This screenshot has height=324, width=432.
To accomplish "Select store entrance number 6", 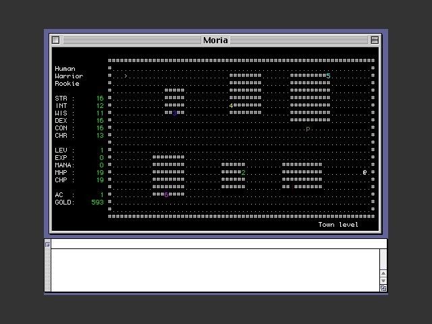I will point(166,195).
